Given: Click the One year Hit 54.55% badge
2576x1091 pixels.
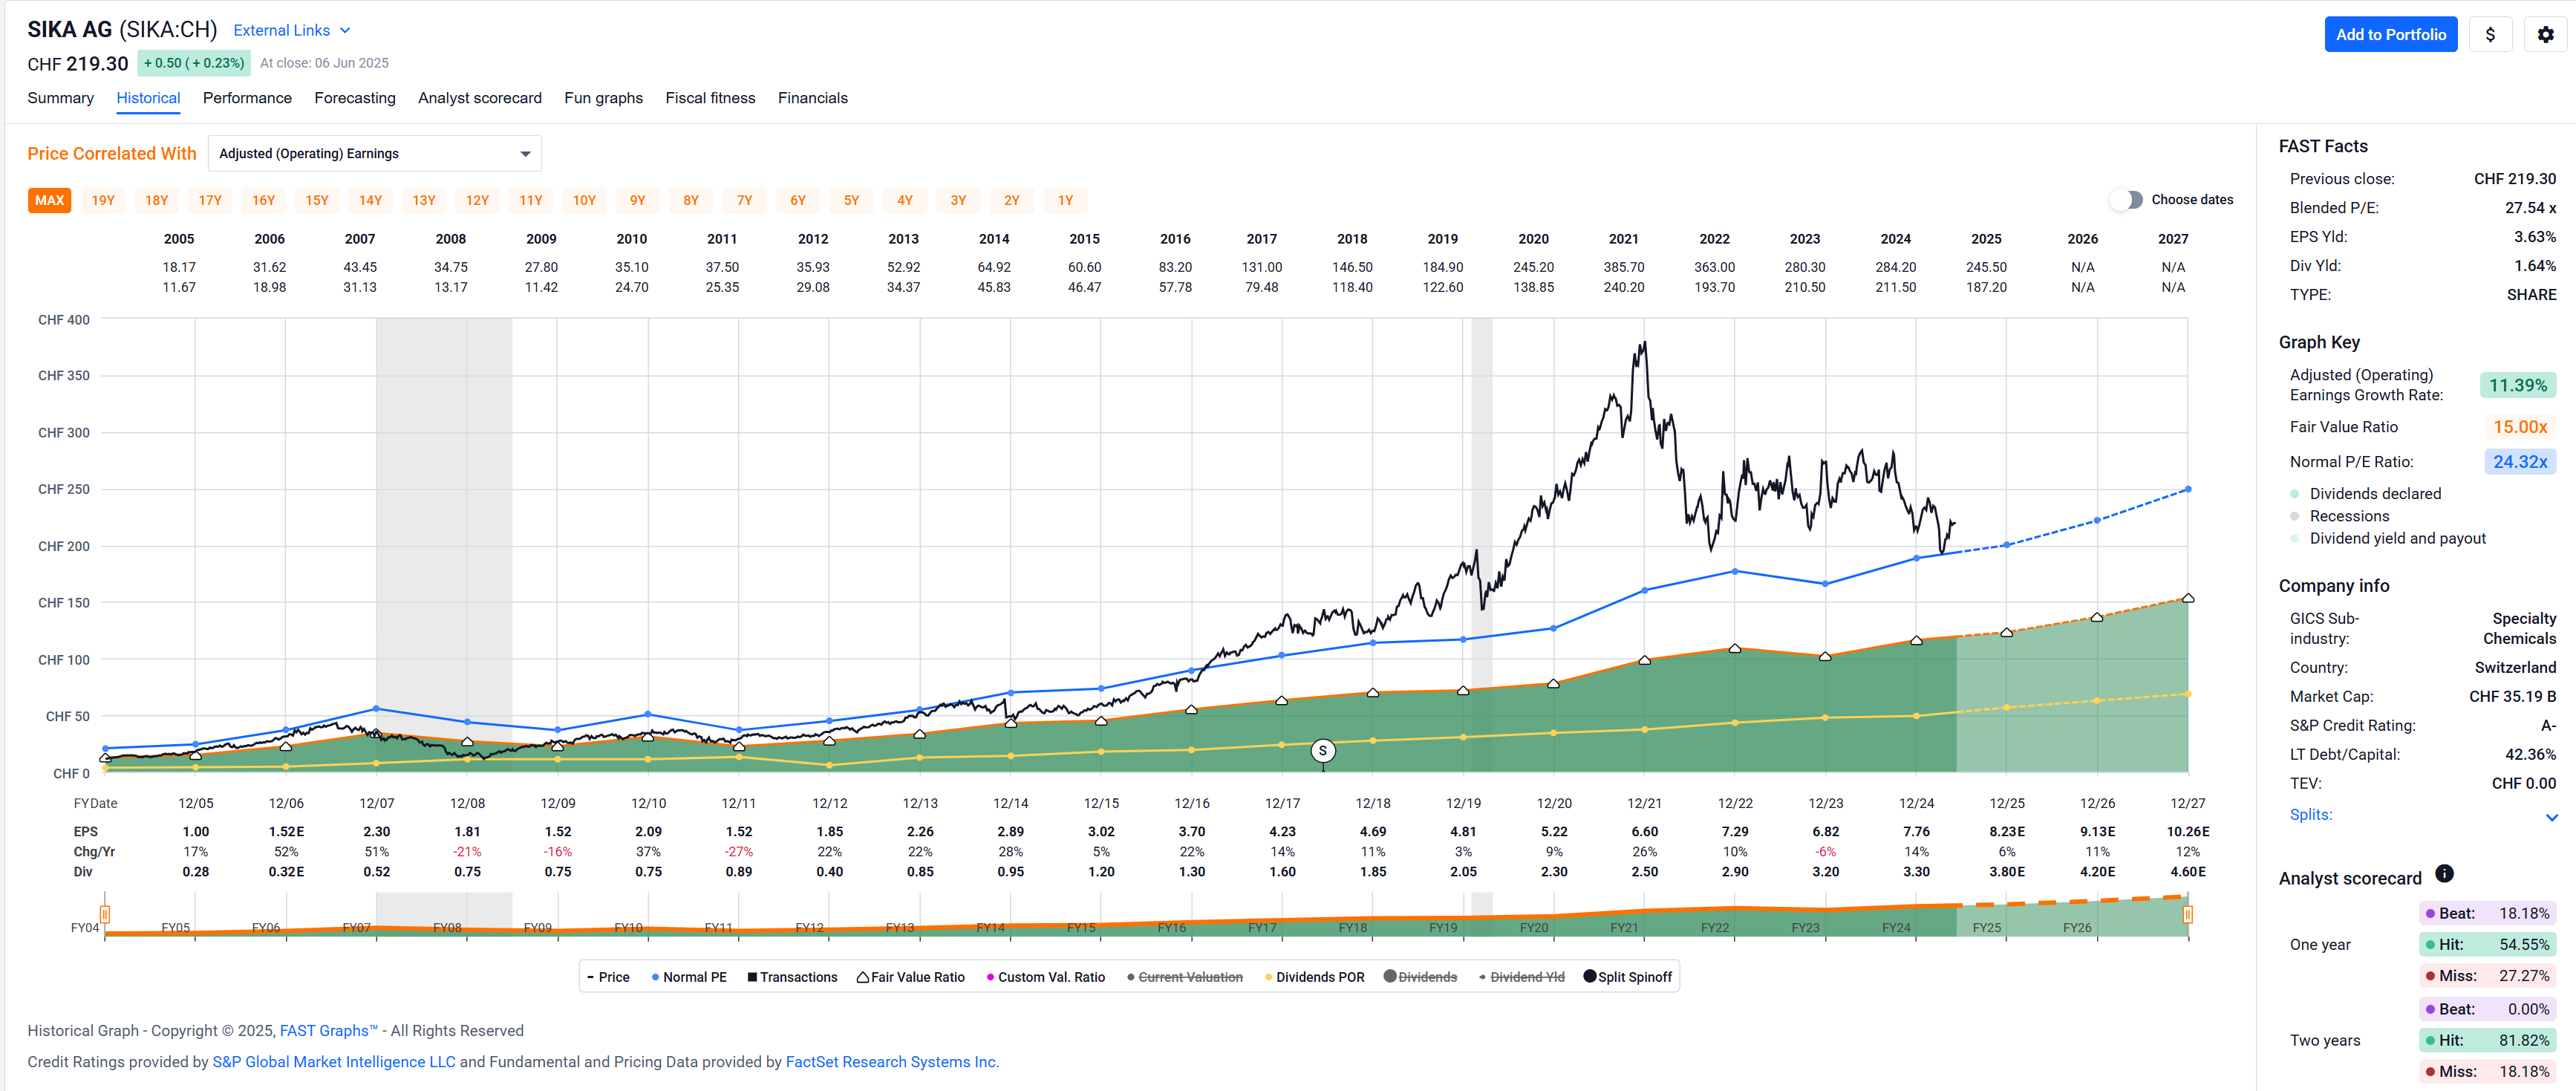Looking at the screenshot, I should (2487, 945).
